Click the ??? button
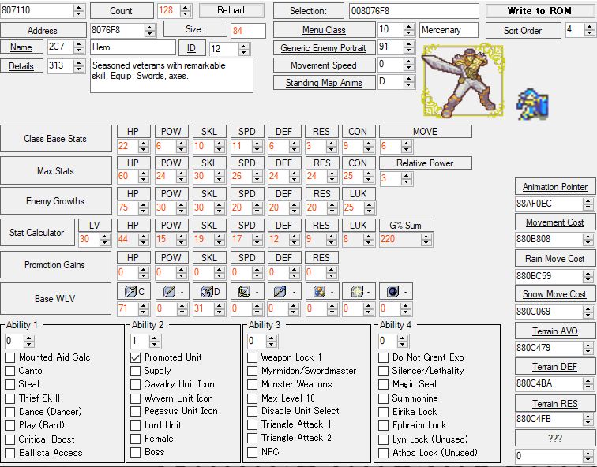 554,438
